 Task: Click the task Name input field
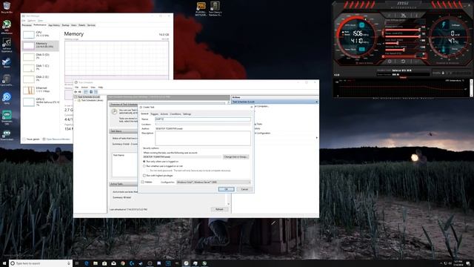(x=203, y=119)
